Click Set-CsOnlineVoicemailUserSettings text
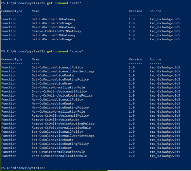This screenshot has height=171, width=191. tap(63, 136)
